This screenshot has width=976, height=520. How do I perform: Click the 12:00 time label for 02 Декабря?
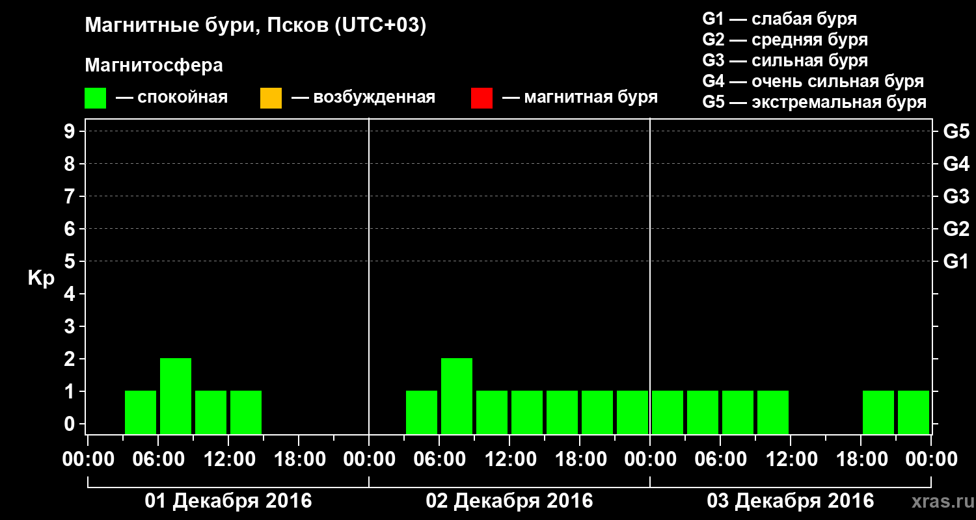click(509, 460)
